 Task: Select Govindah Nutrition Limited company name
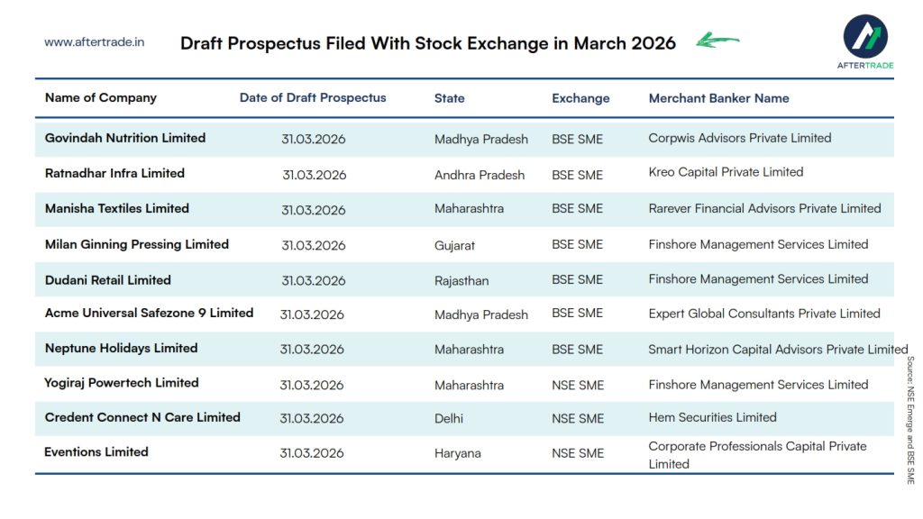125,138
